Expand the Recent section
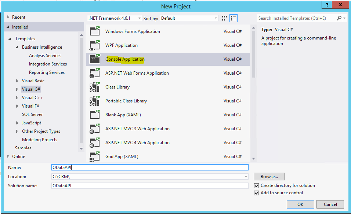The width and height of the screenshot is (351, 214). 8,17
